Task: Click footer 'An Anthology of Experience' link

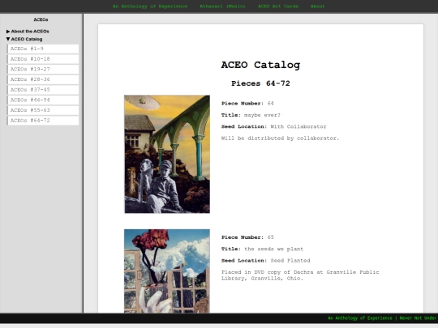Action: (360, 318)
